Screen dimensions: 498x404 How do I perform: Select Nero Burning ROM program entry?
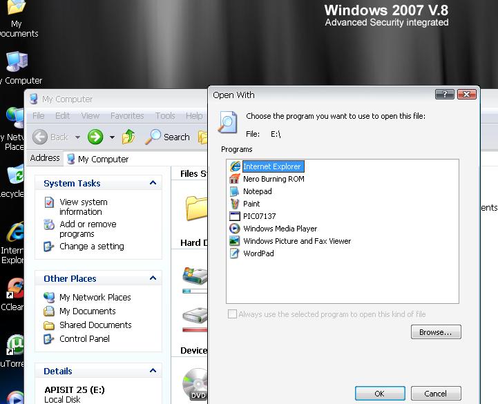(267, 179)
